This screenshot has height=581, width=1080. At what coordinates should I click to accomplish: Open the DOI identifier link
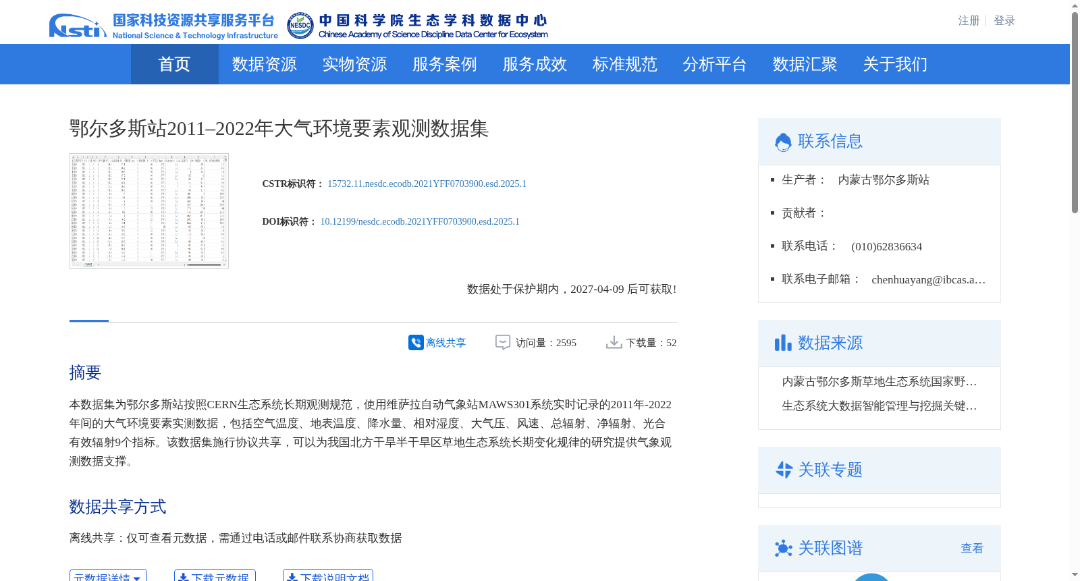click(420, 221)
